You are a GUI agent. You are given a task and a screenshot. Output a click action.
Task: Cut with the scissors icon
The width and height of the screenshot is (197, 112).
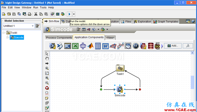36,14
